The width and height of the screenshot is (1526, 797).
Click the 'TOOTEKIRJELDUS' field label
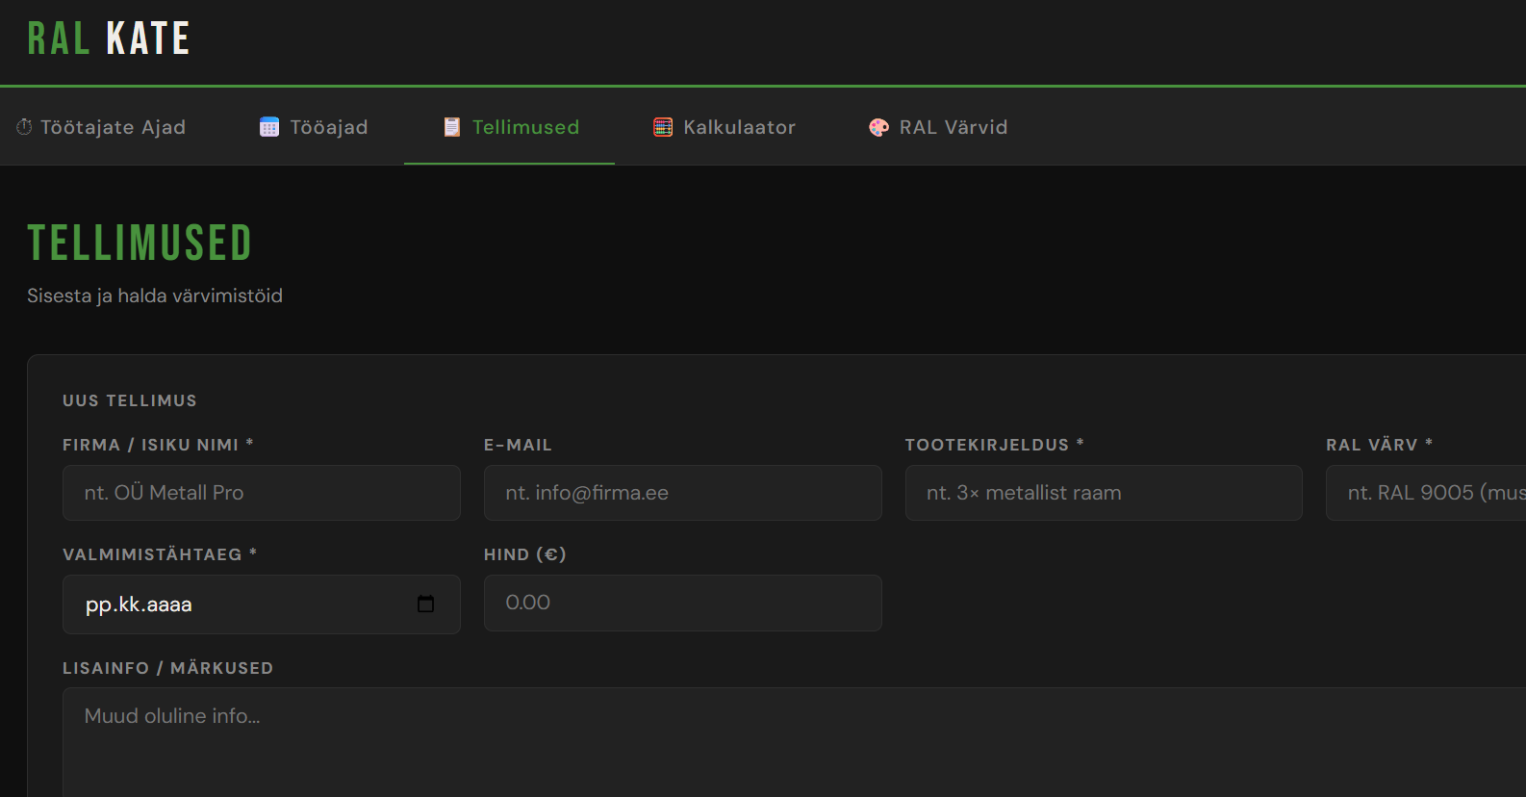(x=994, y=445)
